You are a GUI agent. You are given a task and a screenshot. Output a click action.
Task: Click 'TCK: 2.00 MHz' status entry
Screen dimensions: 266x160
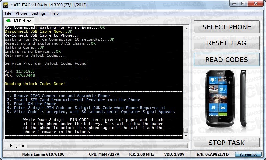point(141,154)
